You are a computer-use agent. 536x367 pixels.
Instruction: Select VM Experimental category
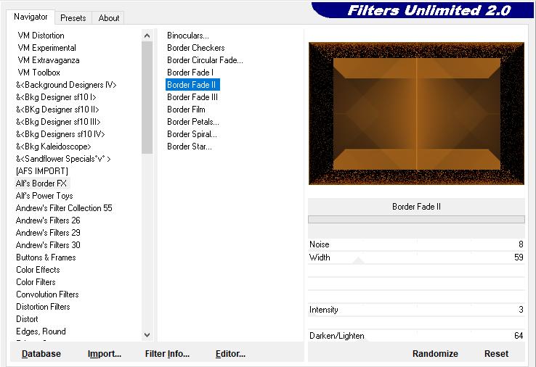[46, 48]
